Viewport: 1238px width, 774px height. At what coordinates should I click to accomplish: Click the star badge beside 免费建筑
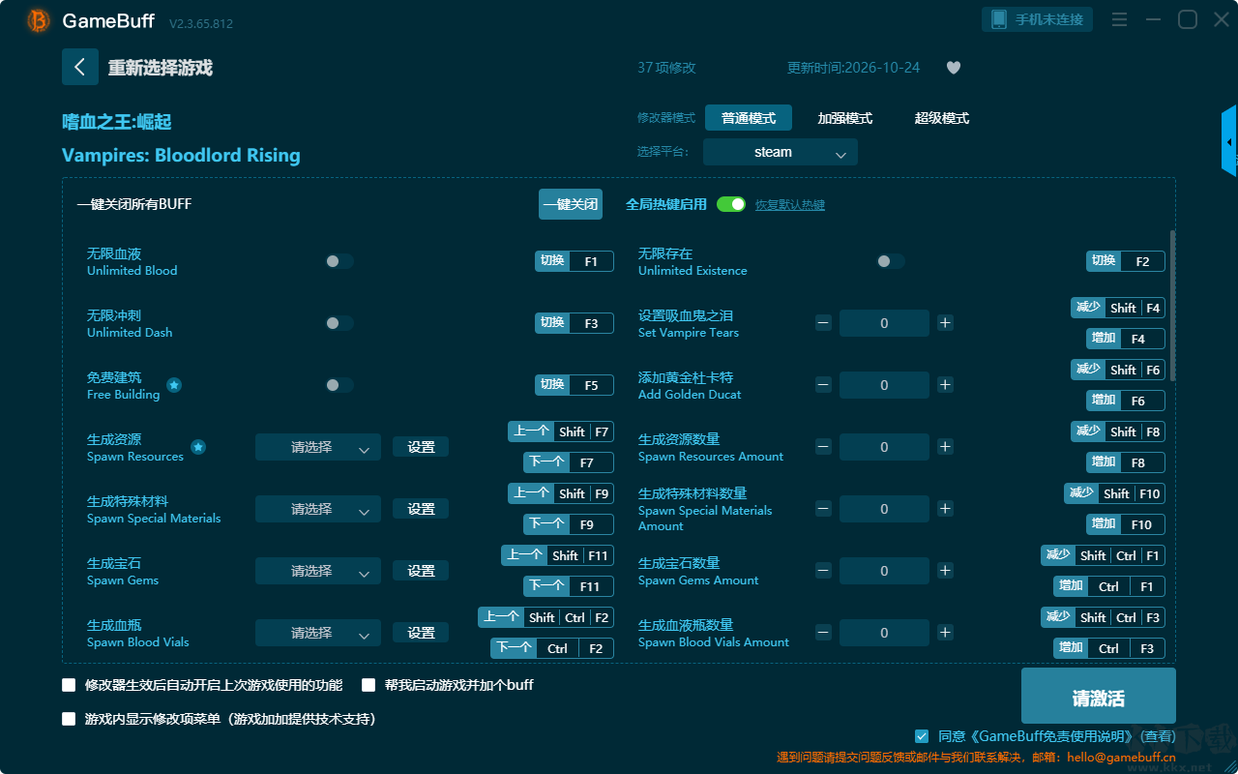coord(174,385)
